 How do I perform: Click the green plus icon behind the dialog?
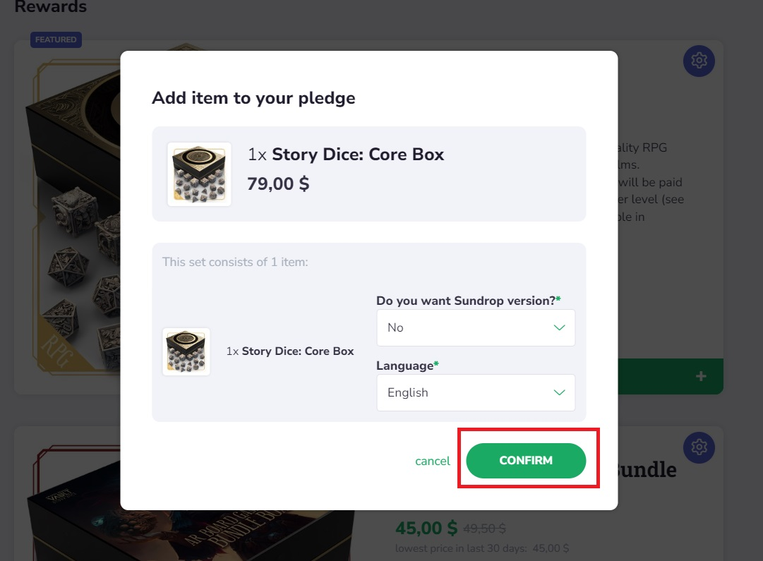(701, 376)
